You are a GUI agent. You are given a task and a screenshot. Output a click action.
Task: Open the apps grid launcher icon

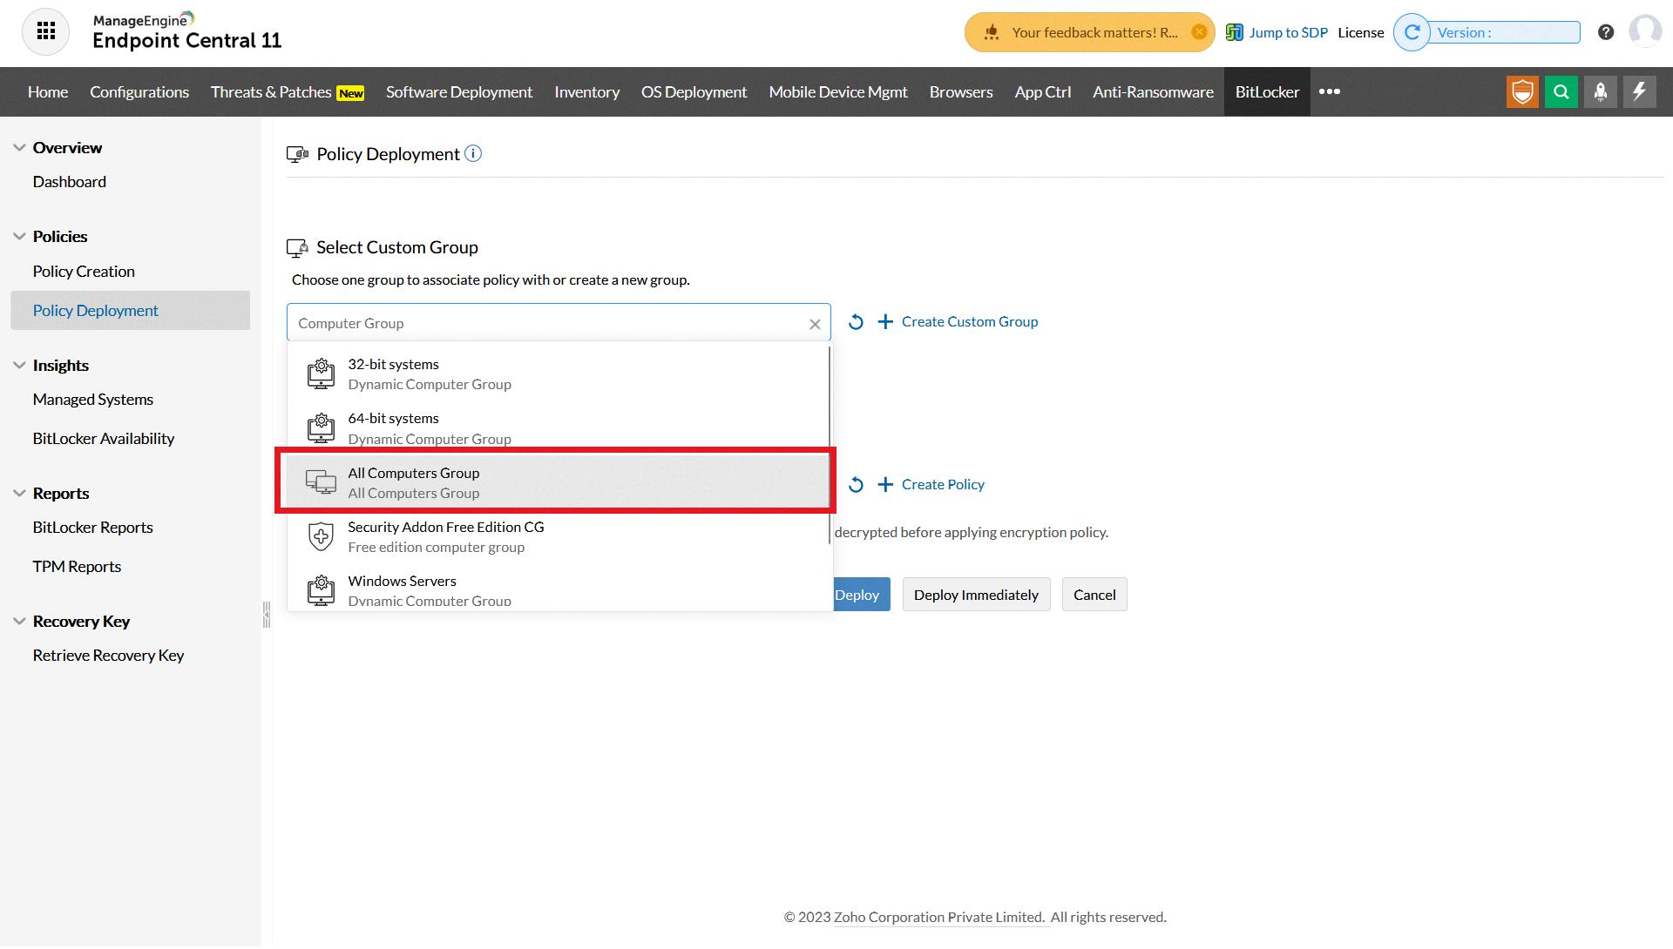pyautogui.click(x=45, y=32)
